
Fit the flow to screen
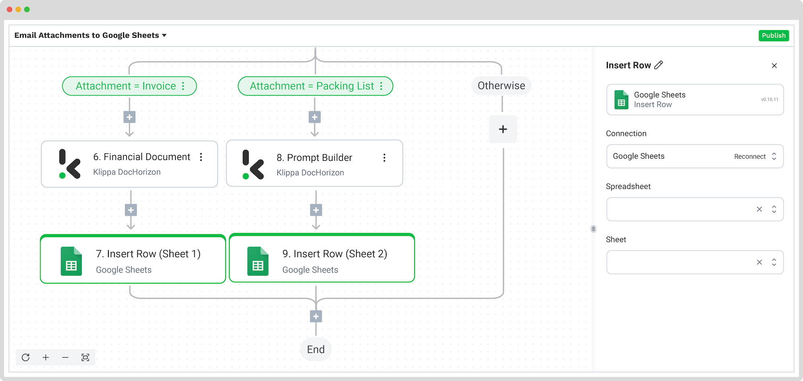coord(85,357)
